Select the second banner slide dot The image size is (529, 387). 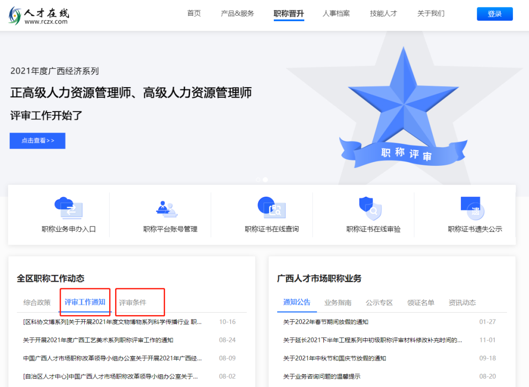265,180
